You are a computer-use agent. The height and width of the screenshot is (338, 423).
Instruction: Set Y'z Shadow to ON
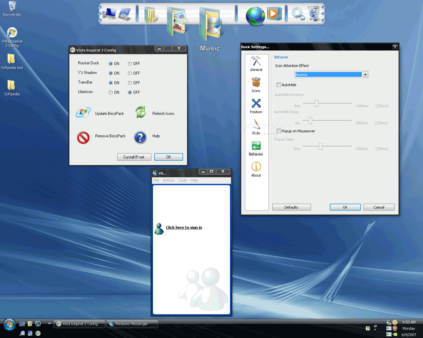pyautogui.click(x=111, y=73)
